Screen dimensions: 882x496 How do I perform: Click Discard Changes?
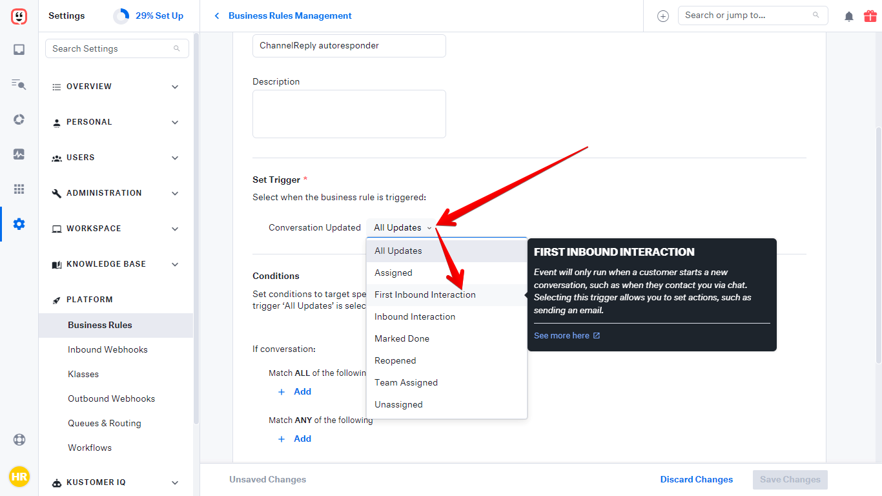696,480
